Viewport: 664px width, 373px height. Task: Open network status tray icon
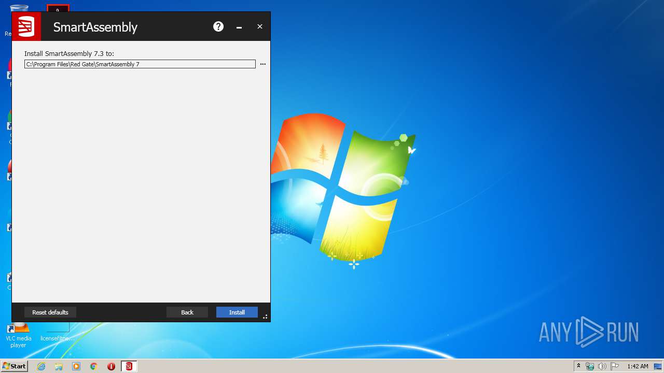click(x=590, y=366)
